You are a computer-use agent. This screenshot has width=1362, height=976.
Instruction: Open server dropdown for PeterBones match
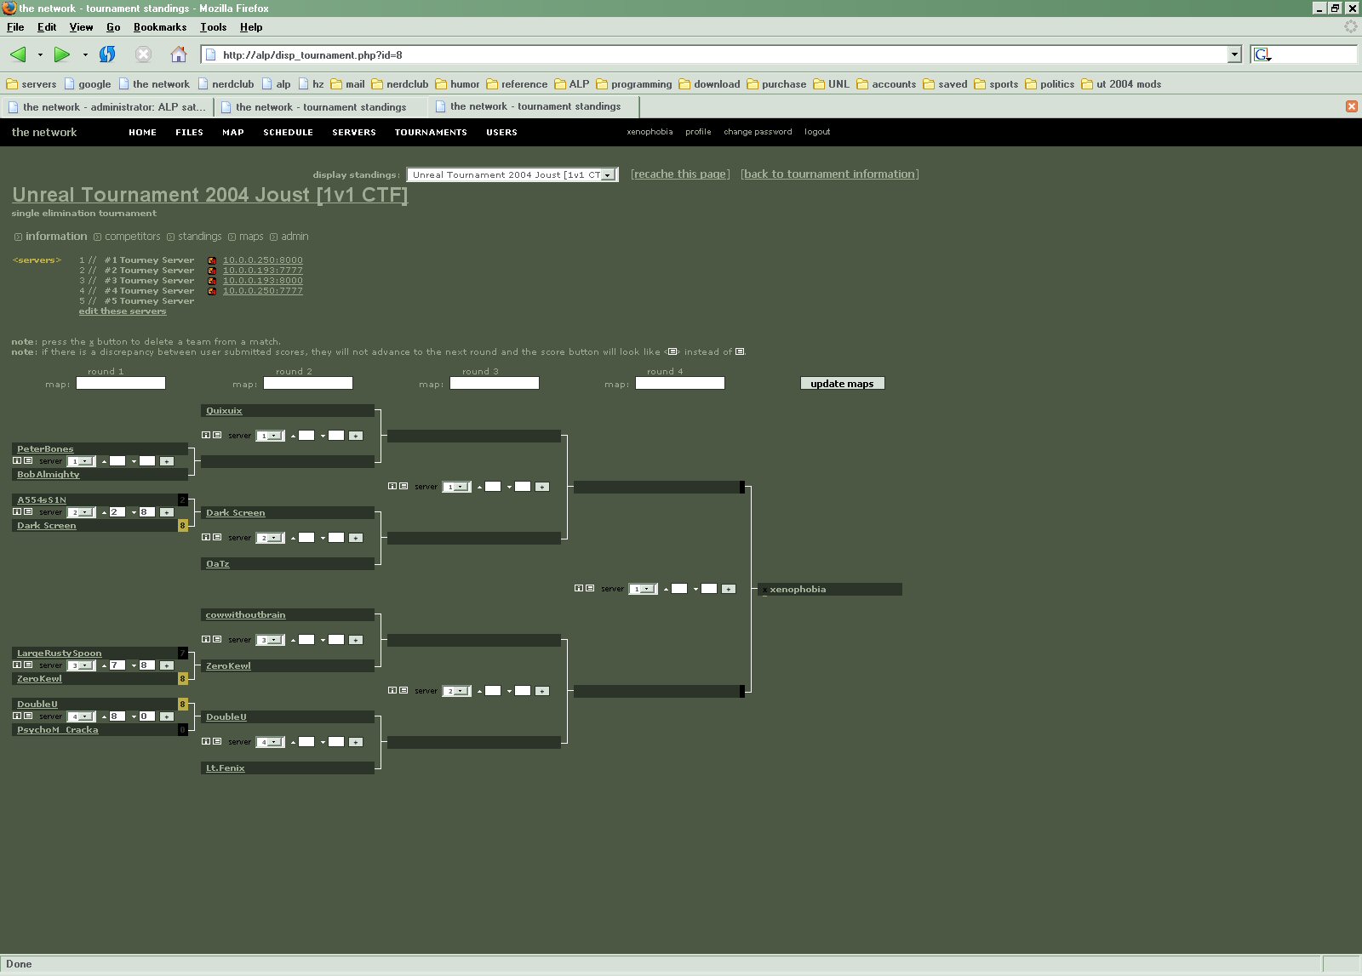click(82, 461)
